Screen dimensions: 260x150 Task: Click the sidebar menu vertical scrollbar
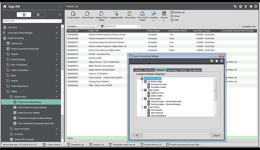coord(62,83)
